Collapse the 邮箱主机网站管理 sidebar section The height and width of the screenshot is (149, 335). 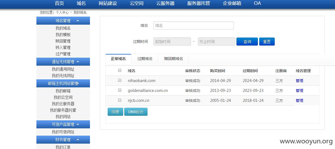click(x=63, y=83)
